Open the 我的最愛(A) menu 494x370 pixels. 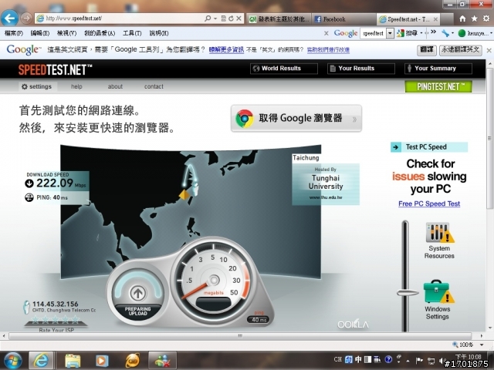click(100, 33)
